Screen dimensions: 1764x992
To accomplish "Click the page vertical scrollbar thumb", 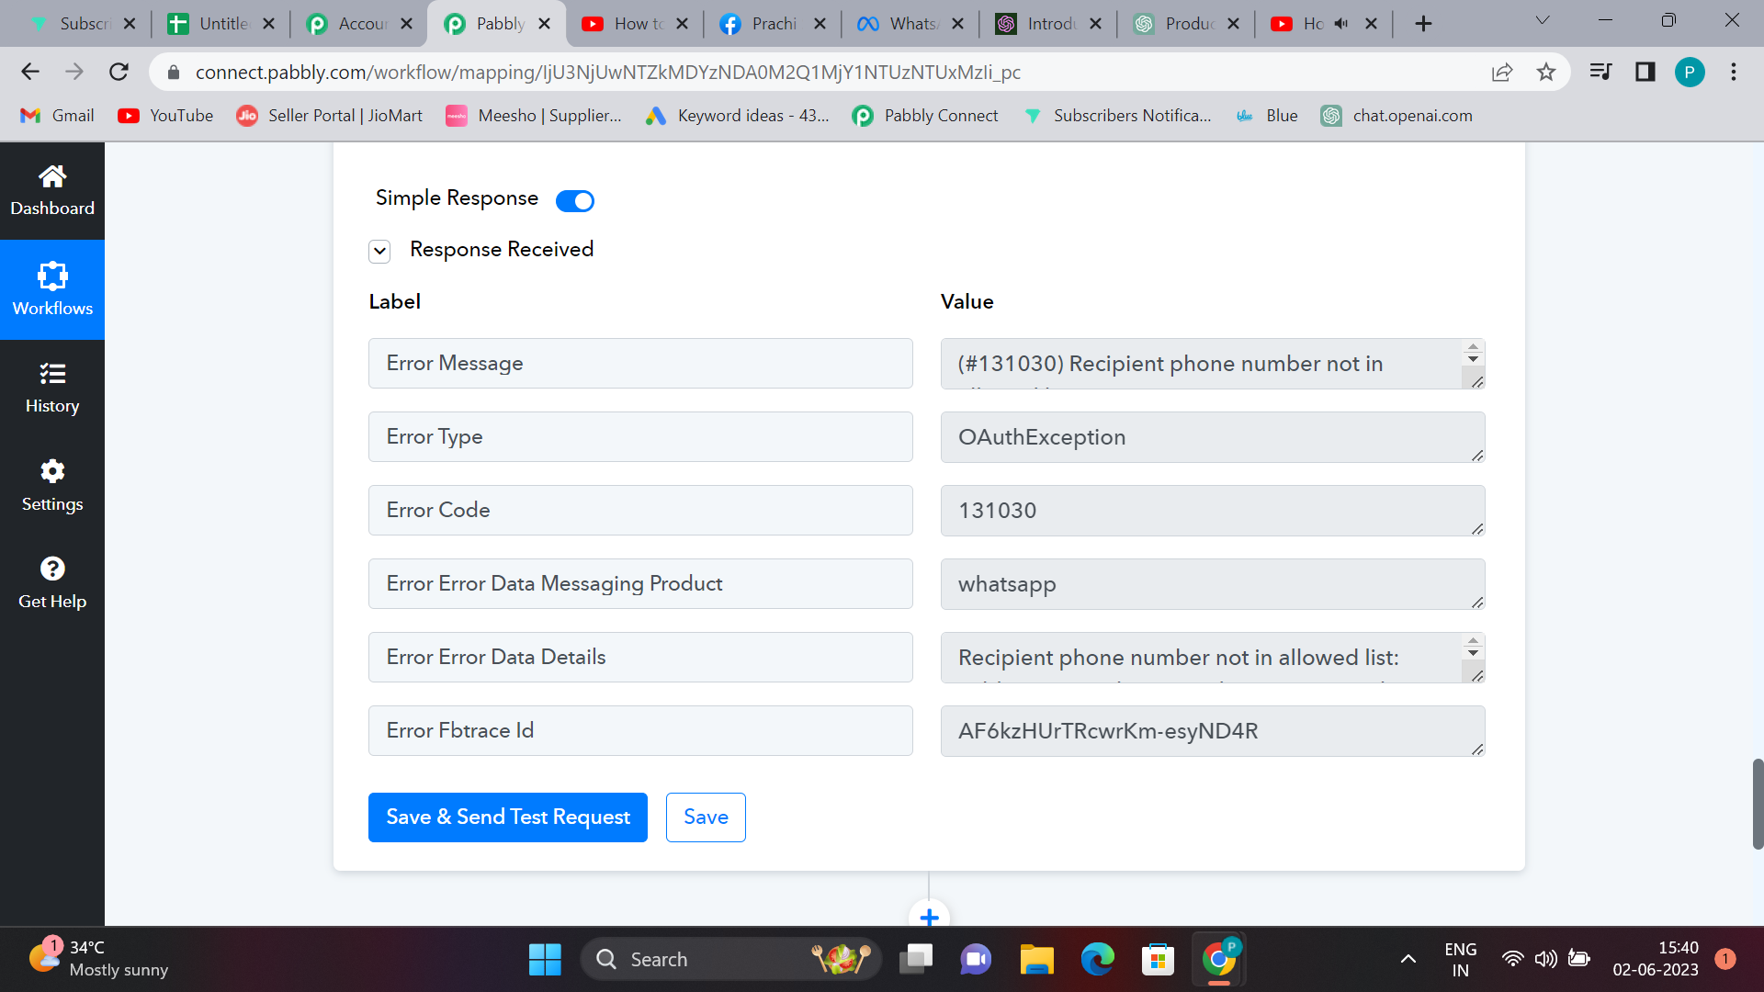I will coord(1758,804).
